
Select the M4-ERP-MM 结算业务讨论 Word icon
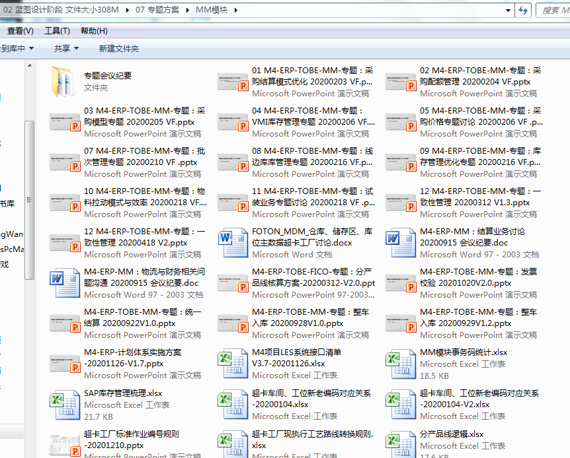(400, 243)
